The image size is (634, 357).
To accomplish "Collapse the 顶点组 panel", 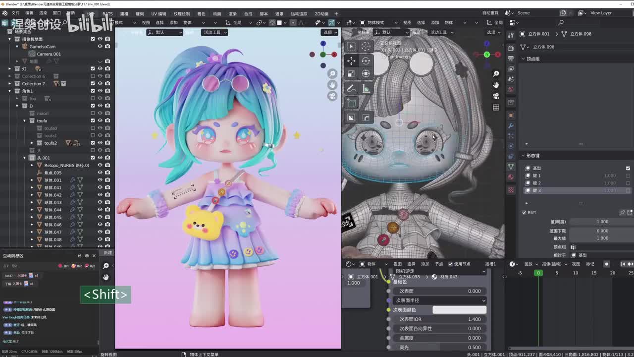I will 523,59.
